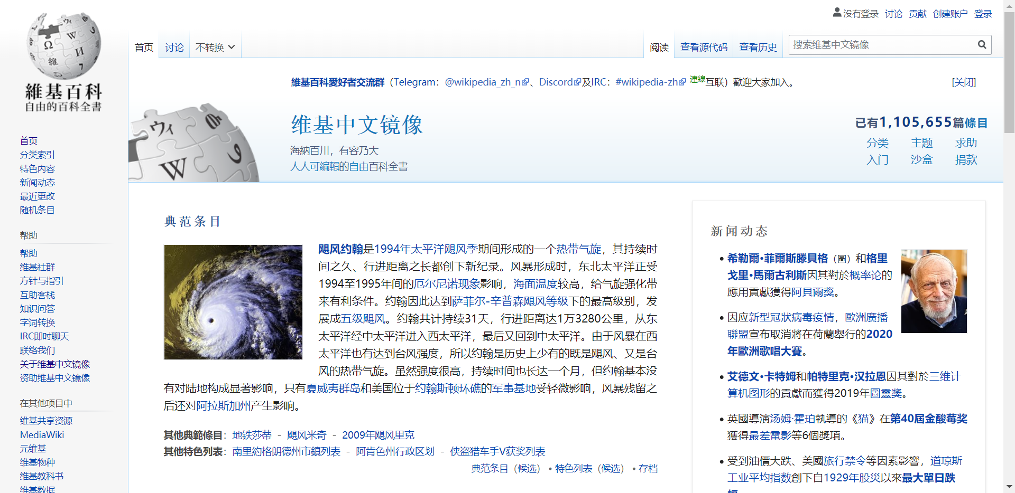Open 联络我们 in the sidebar
This screenshot has height=493, width=1015.
coord(37,350)
